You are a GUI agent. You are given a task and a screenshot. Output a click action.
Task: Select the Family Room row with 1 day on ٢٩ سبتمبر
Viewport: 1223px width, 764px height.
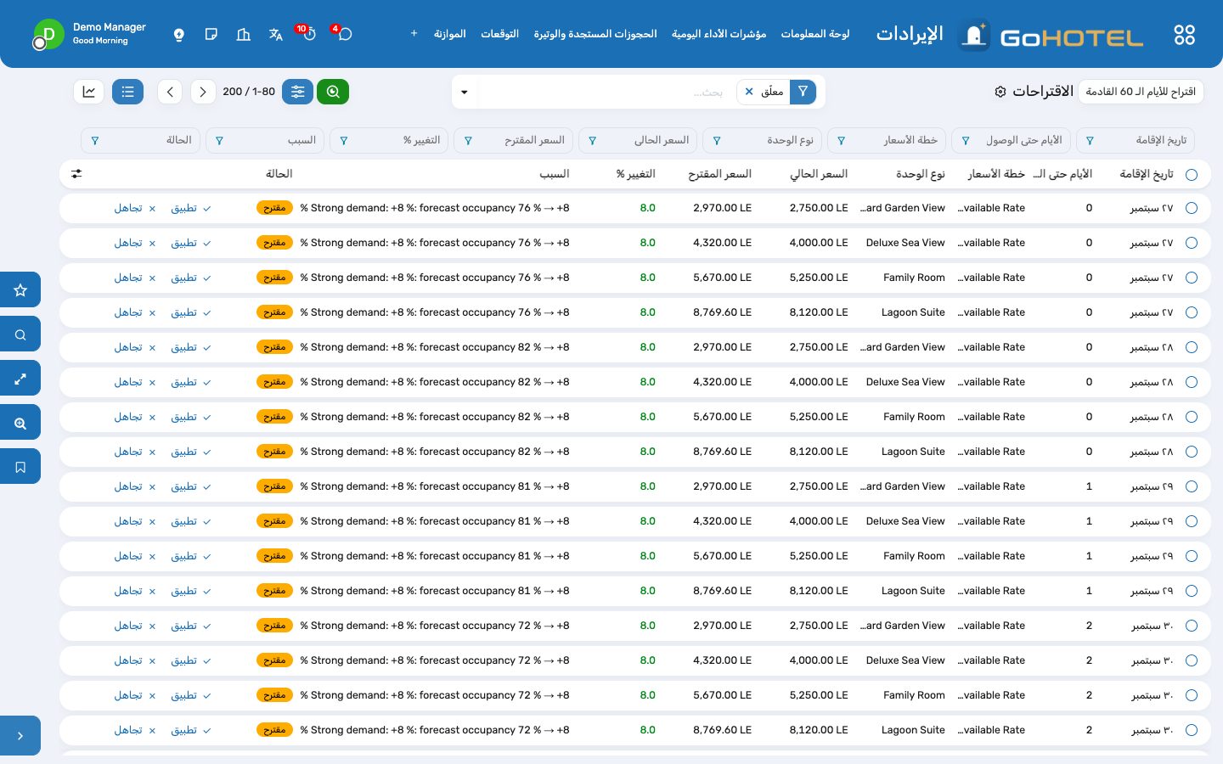pos(1192,556)
